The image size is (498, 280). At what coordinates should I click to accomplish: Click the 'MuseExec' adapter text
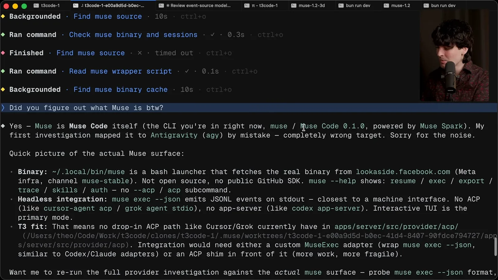click(322, 245)
